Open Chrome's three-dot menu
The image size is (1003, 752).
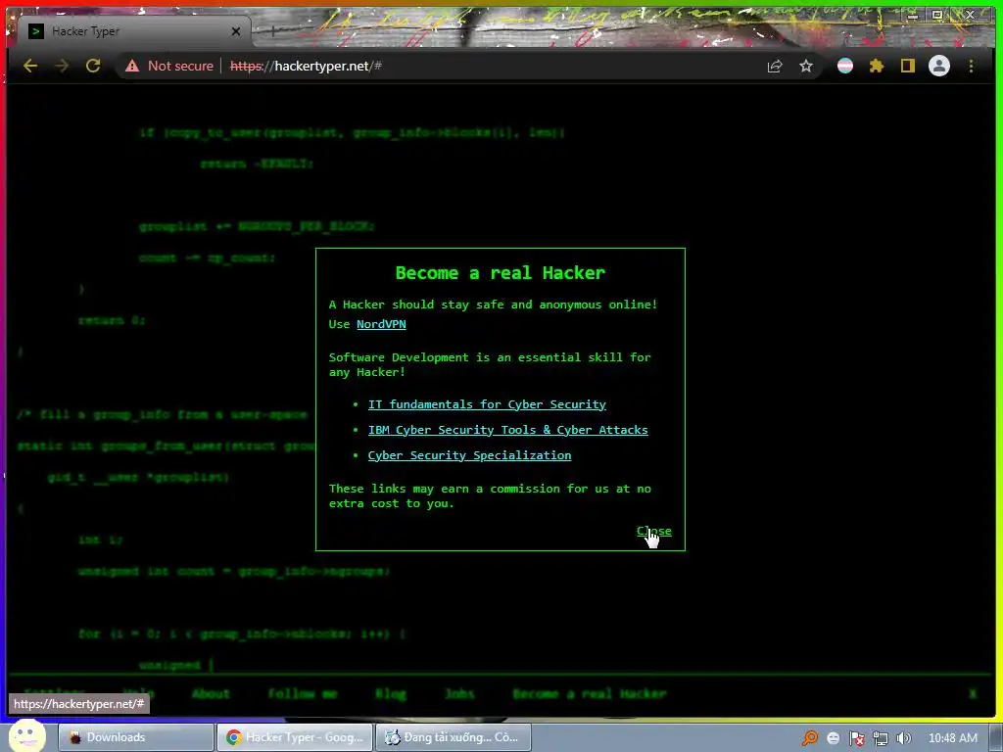(971, 66)
